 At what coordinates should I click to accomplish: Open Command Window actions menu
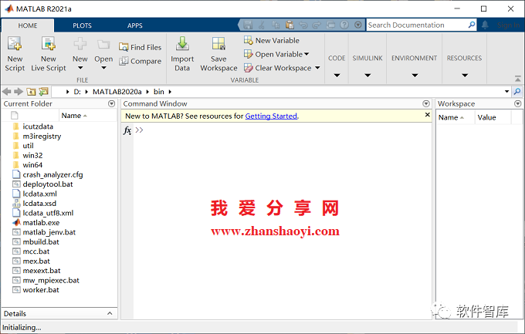coord(426,103)
